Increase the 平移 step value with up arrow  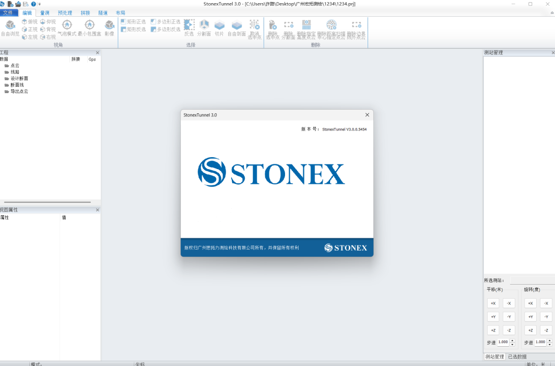coord(512,340)
